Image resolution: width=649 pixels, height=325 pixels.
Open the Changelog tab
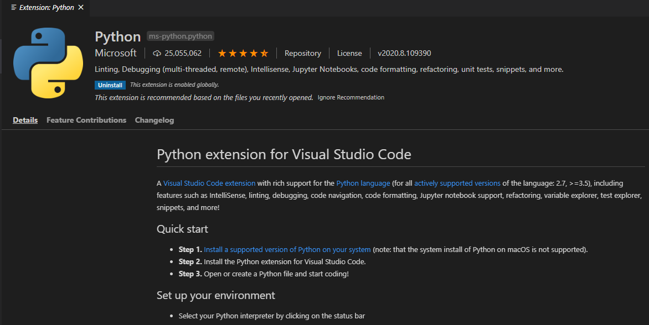(154, 120)
